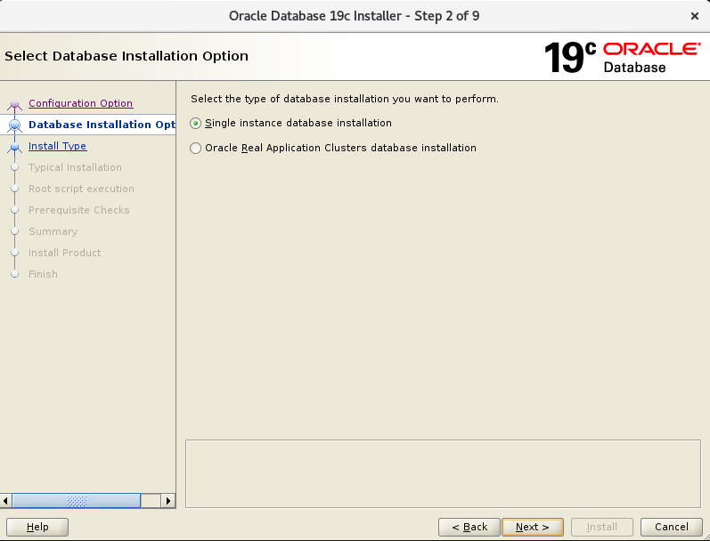Cancel the installer
This screenshot has width=710, height=541.
(672, 527)
